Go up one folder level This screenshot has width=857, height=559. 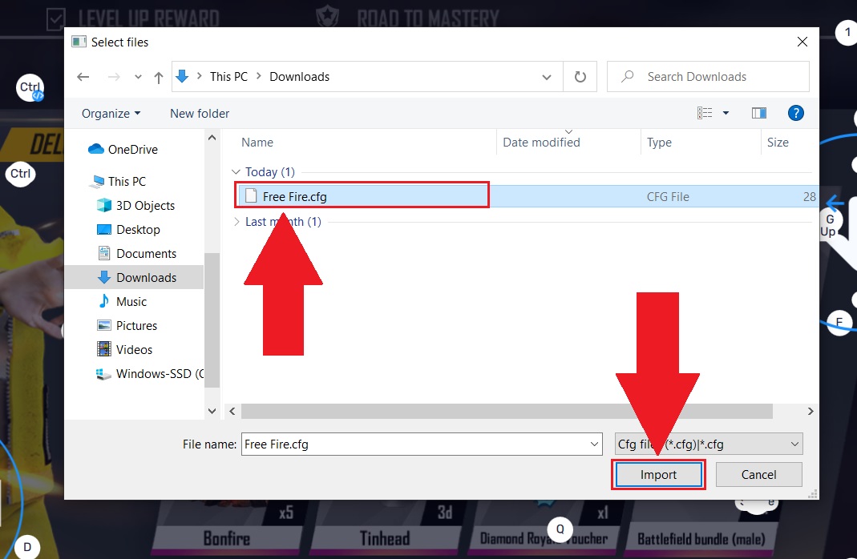159,78
